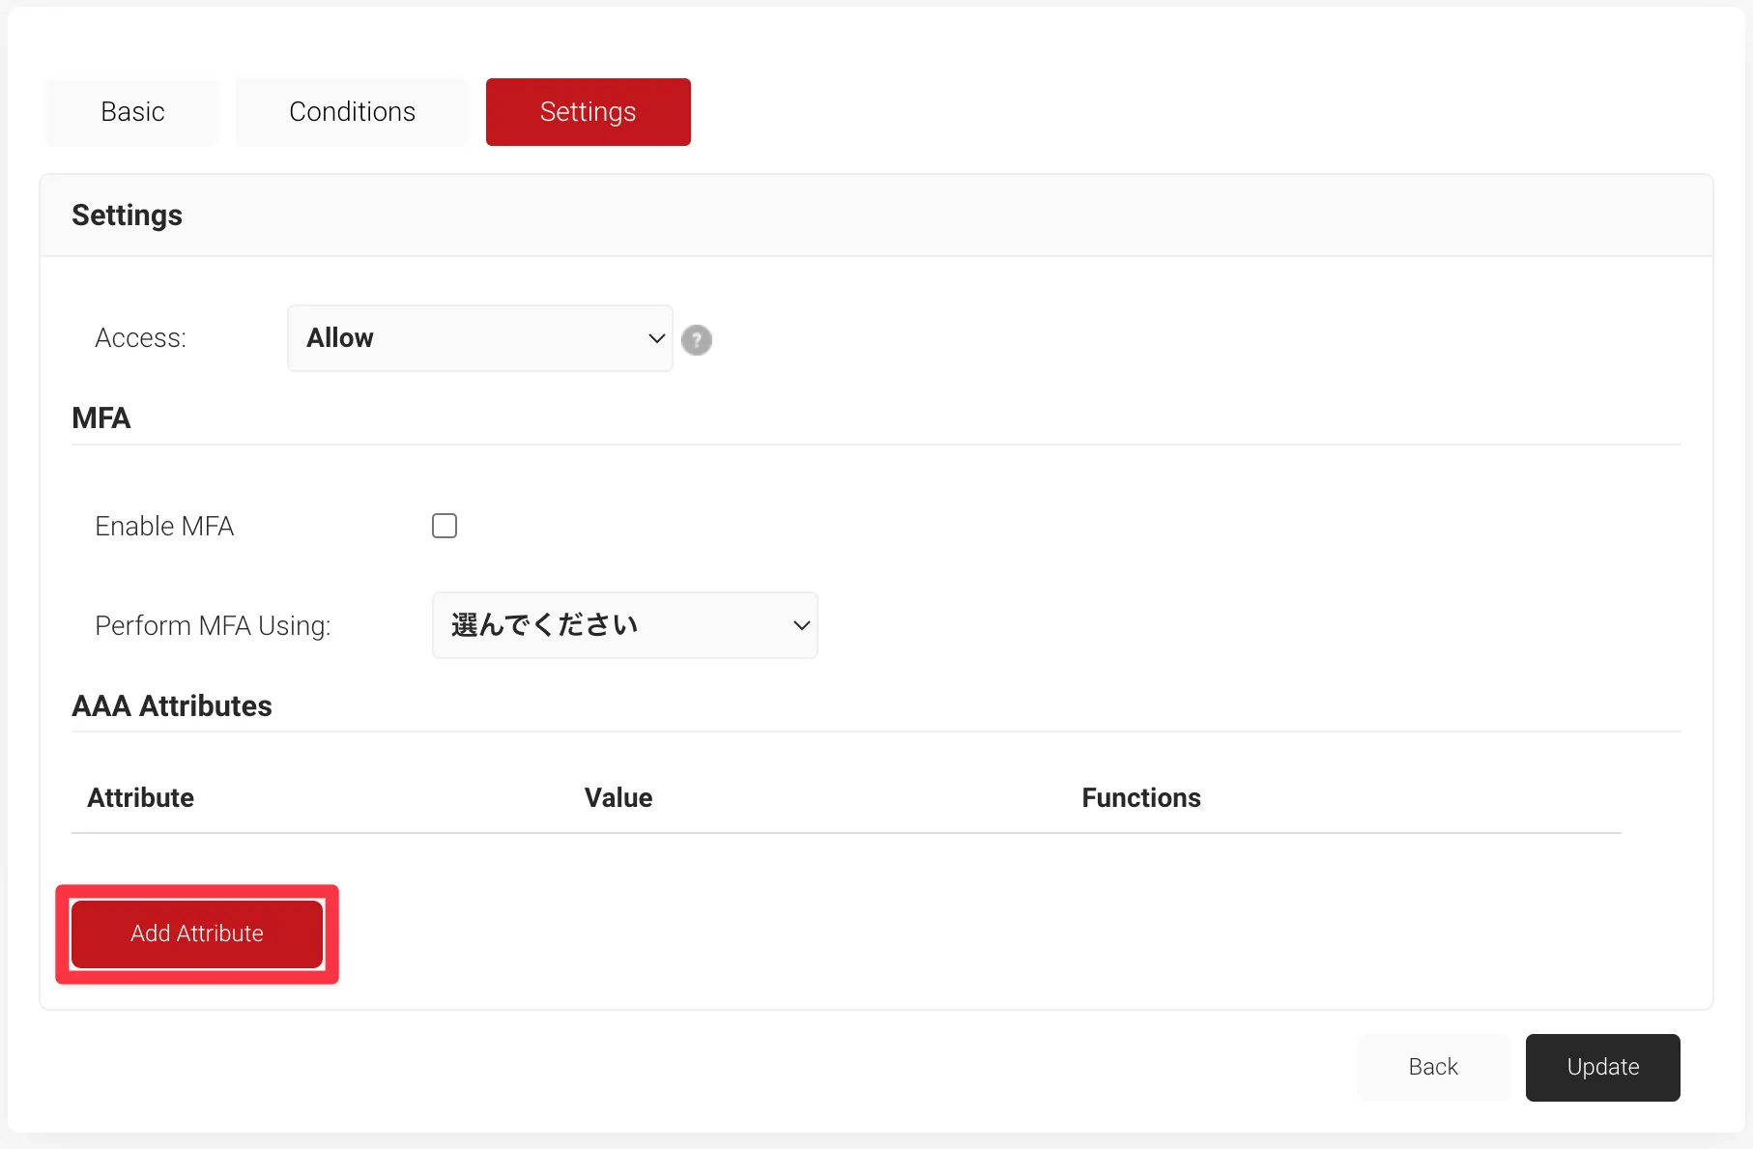This screenshot has height=1149, width=1753.
Task: Click the chevron arrow on Access dropdown
Action: tap(656, 338)
